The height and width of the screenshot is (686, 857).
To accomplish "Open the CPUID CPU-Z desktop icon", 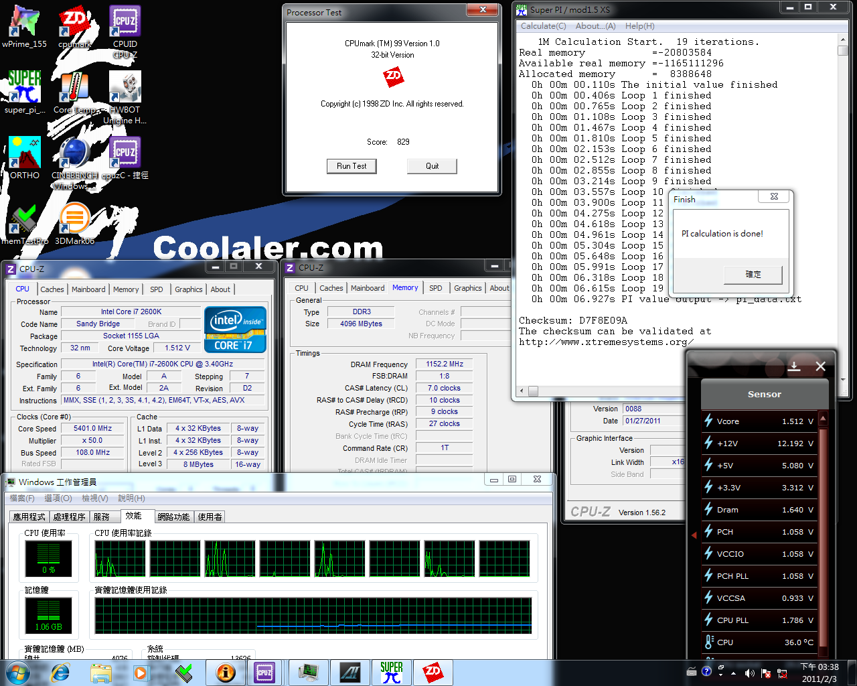I will [x=125, y=30].
